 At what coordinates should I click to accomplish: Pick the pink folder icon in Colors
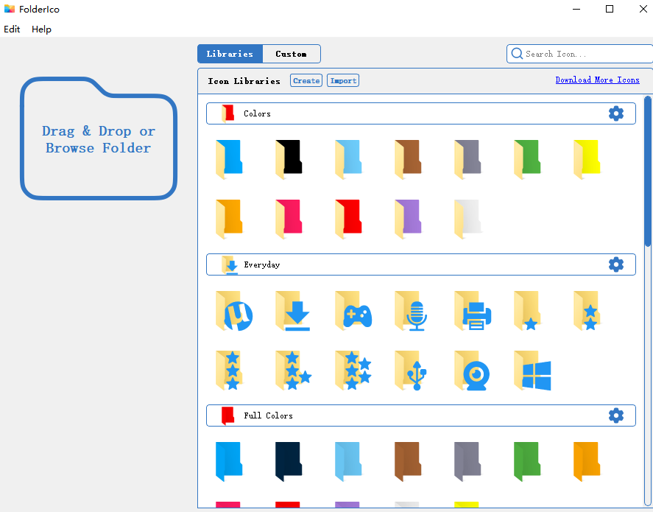click(289, 219)
